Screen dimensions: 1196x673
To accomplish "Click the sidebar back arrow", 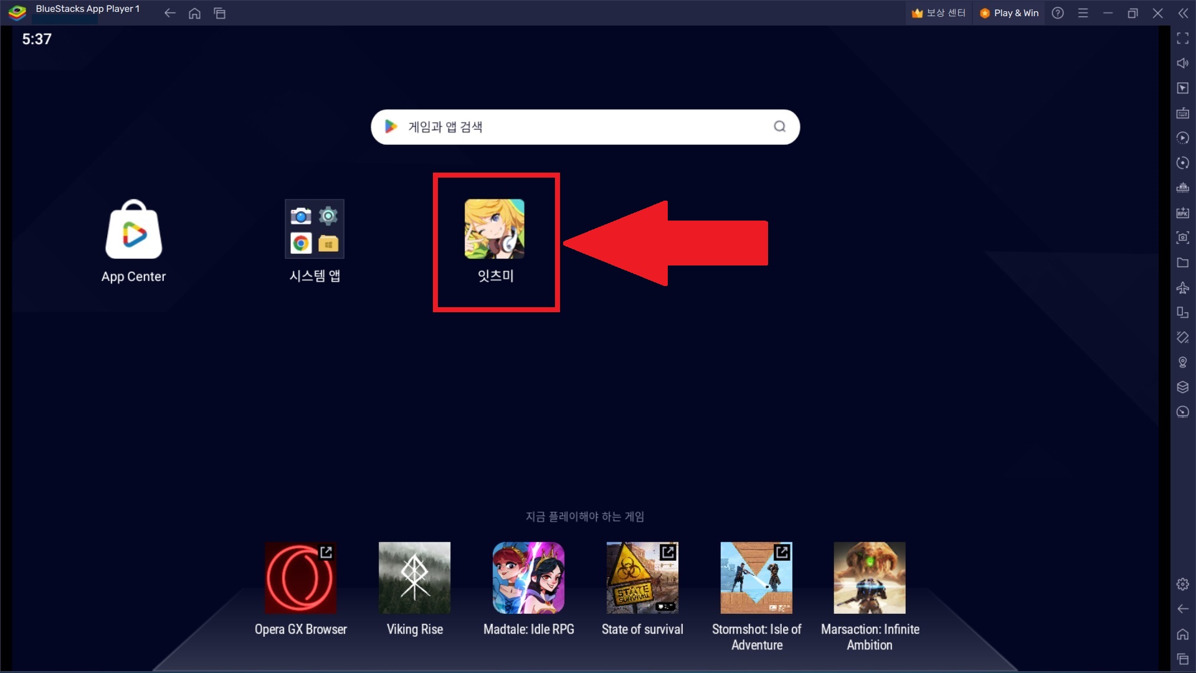I will point(1183,609).
